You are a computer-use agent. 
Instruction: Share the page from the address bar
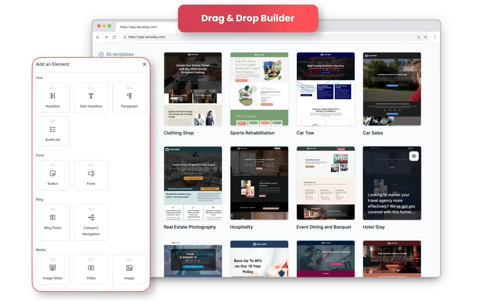pos(419,37)
